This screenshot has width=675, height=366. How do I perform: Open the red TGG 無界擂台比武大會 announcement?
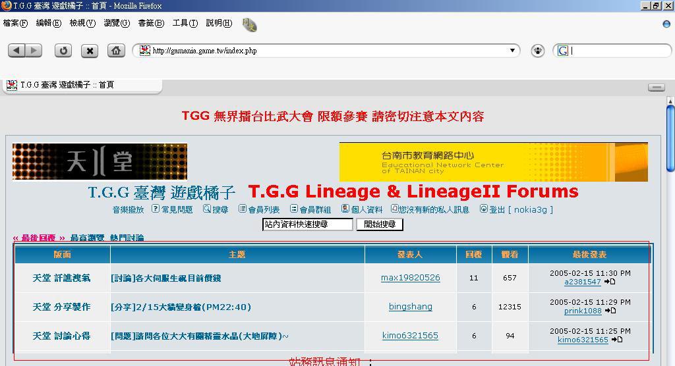333,116
